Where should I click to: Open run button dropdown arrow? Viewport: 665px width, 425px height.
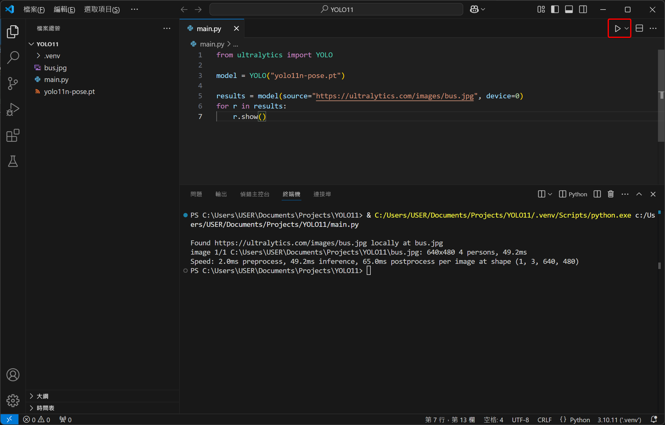click(x=626, y=29)
